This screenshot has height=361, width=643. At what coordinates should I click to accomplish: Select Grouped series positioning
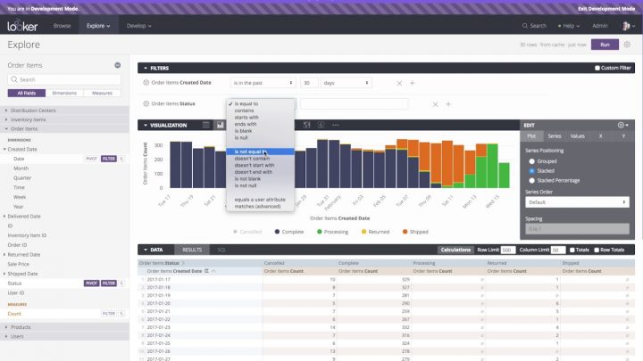click(x=531, y=161)
